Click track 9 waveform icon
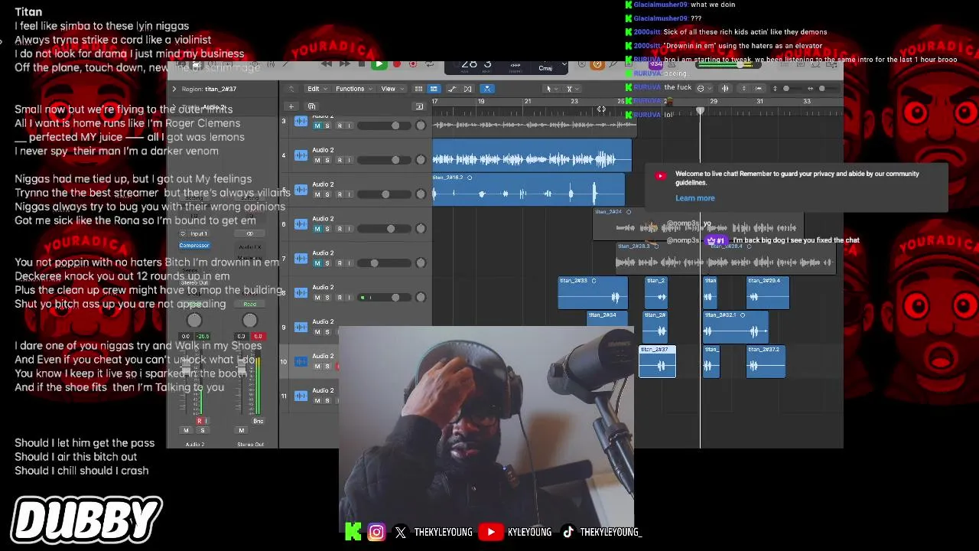Viewport: 979px width, 551px height. (x=301, y=328)
